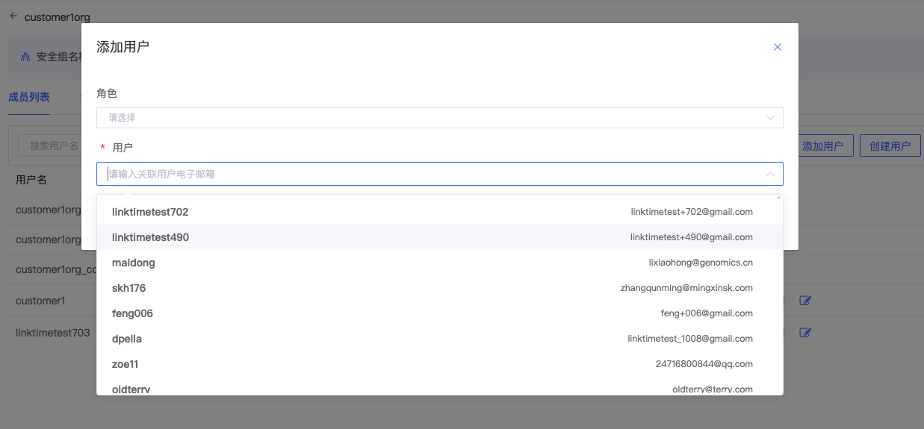
Task: Open the 角色 role dropdown
Action: [x=439, y=118]
